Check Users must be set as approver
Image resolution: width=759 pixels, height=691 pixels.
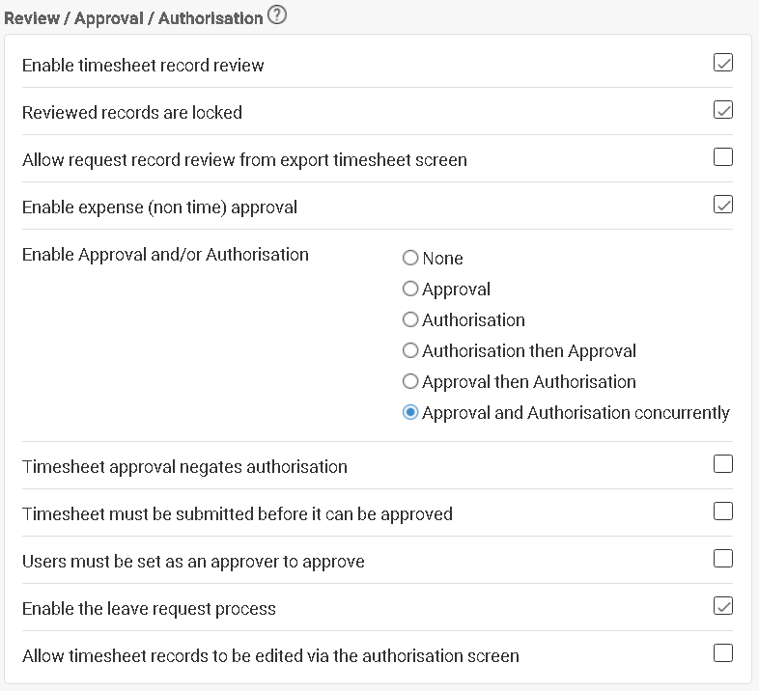tap(722, 559)
